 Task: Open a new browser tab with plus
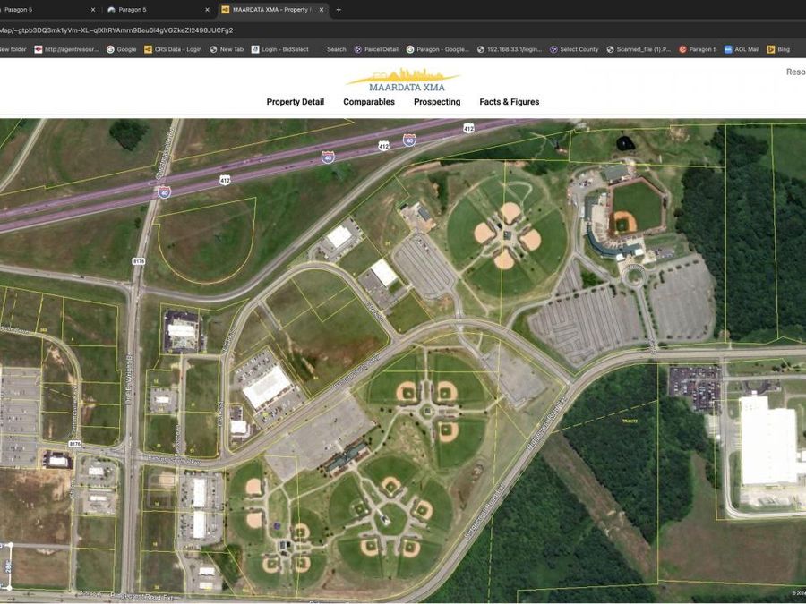(x=339, y=10)
